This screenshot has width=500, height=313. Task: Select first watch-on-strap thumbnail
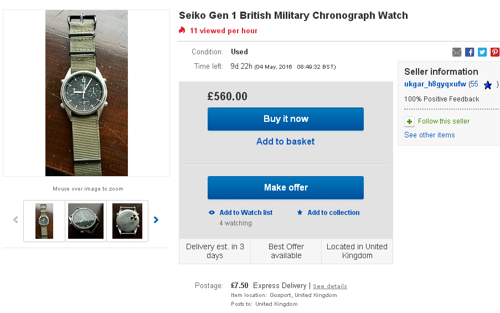44,221
